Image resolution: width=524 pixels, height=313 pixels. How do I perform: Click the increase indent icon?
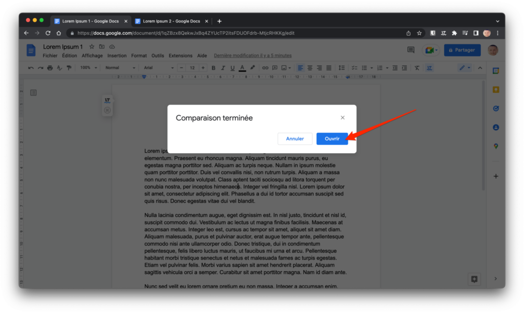point(404,68)
